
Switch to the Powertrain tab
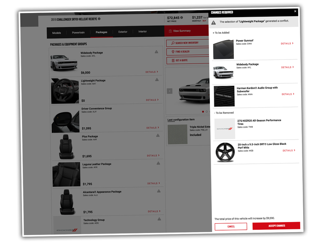coord(78,33)
